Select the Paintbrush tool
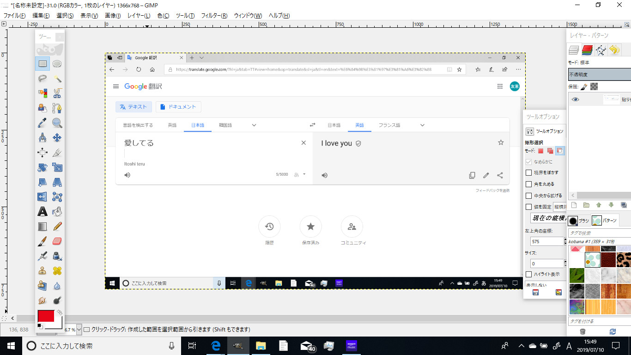 click(x=42, y=241)
